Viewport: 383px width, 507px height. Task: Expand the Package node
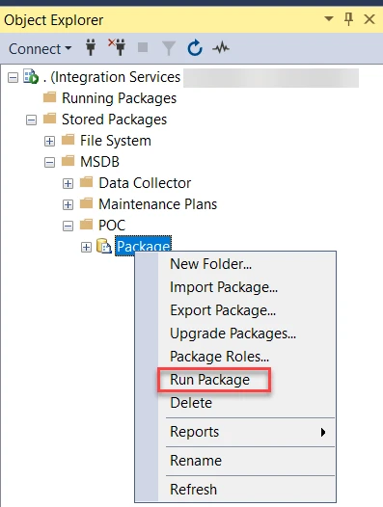click(86, 248)
